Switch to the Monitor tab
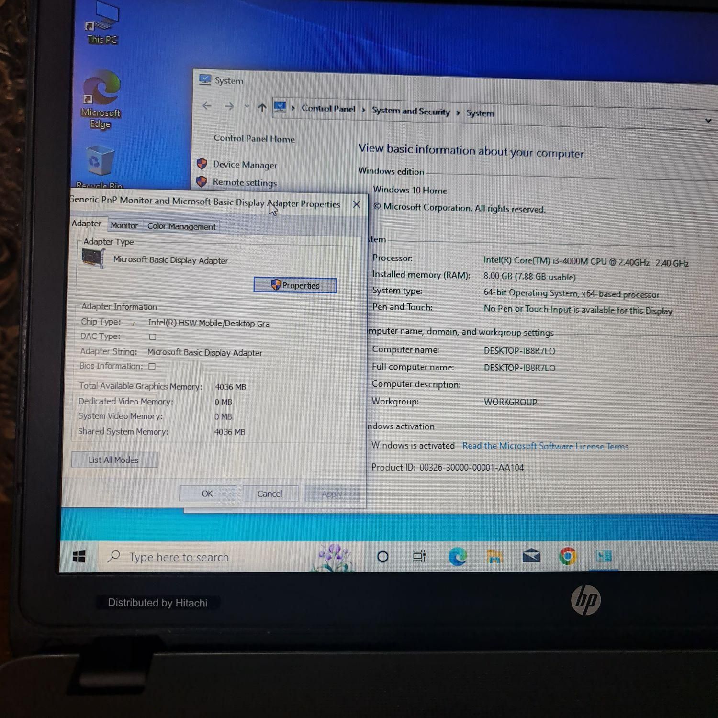The image size is (718, 718). [x=124, y=225]
